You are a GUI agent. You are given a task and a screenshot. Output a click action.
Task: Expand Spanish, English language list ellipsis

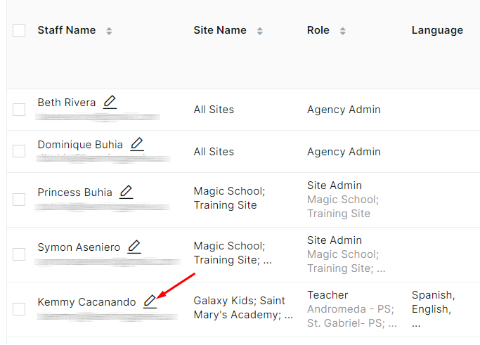coord(416,324)
